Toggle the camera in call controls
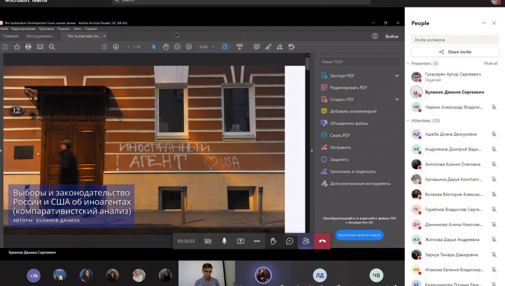Viewport: 505px width, 286px height. (x=208, y=241)
